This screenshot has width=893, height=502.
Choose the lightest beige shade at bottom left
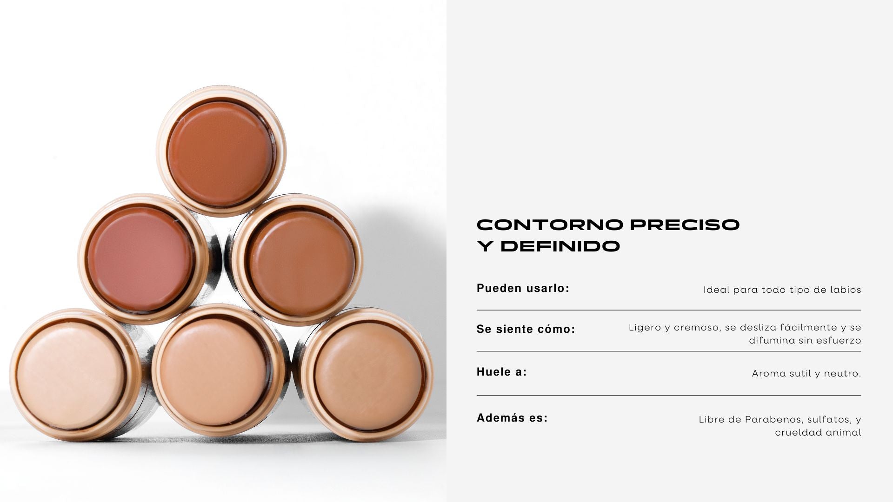click(71, 375)
